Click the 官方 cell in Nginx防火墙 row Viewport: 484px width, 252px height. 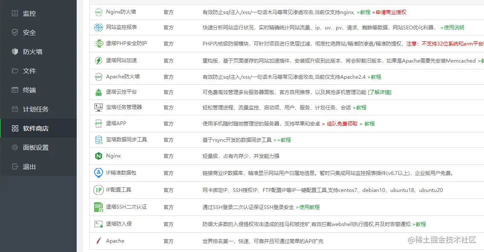pyautogui.click(x=168, y=12)
